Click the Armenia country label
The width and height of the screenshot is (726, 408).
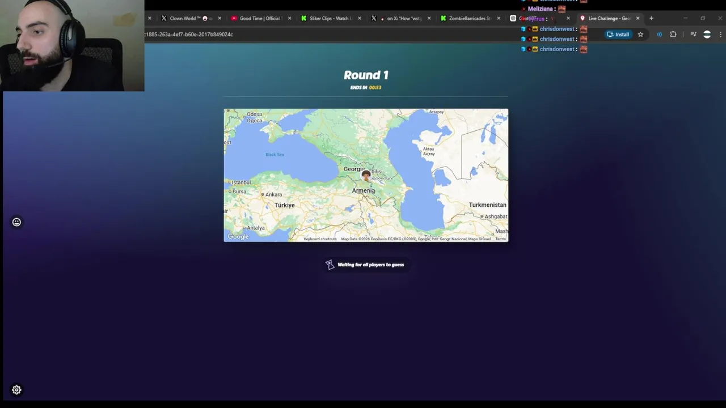point(364,190)
